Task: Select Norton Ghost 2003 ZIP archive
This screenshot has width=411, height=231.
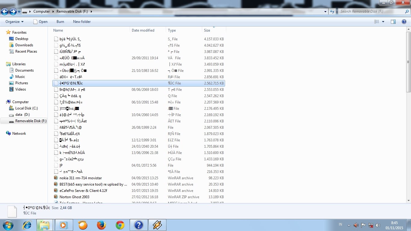Action: click(x=139, y=197)
